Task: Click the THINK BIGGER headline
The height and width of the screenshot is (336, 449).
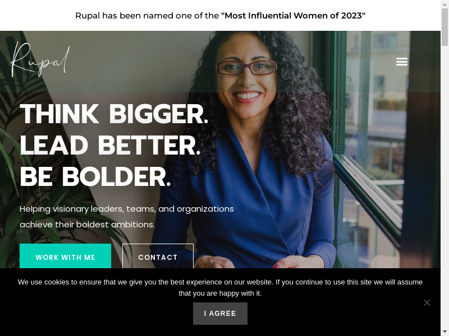Action: pos(114,114)
